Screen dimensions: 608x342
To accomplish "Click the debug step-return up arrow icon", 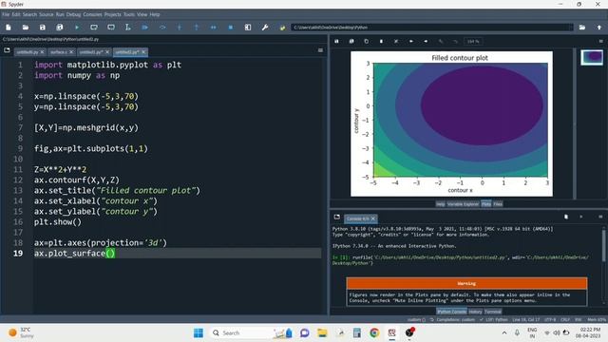I will point(197,28).
